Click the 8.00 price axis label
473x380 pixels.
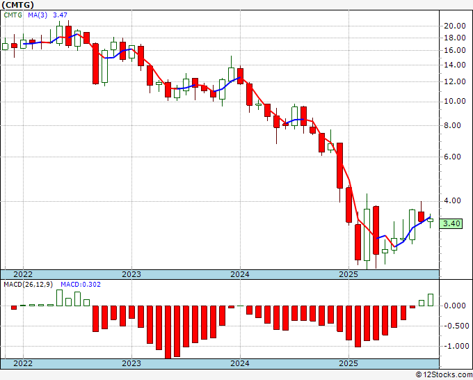click(453, 125)
